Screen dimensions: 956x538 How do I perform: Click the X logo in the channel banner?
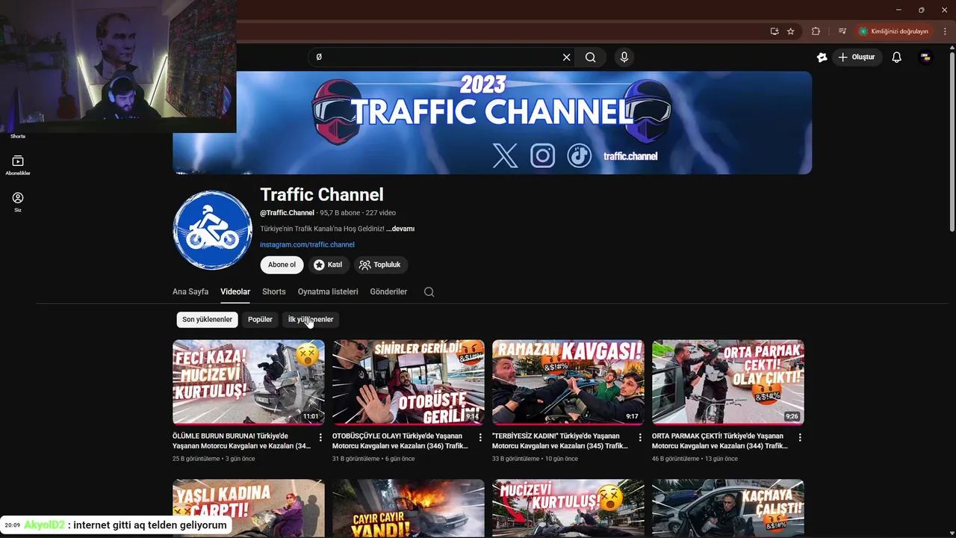tap(505, 155)
